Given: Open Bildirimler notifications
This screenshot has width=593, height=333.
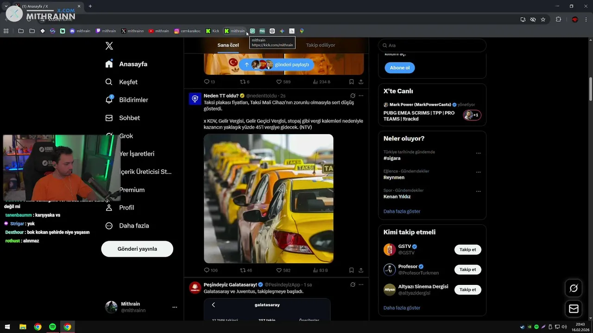Looking at the screenshot, I should click(x=126, y=100).
